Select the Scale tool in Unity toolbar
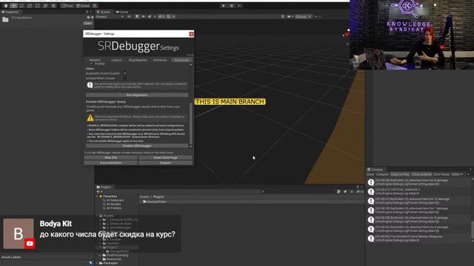This screenshot has width=474, height=266. pos(30,6)
